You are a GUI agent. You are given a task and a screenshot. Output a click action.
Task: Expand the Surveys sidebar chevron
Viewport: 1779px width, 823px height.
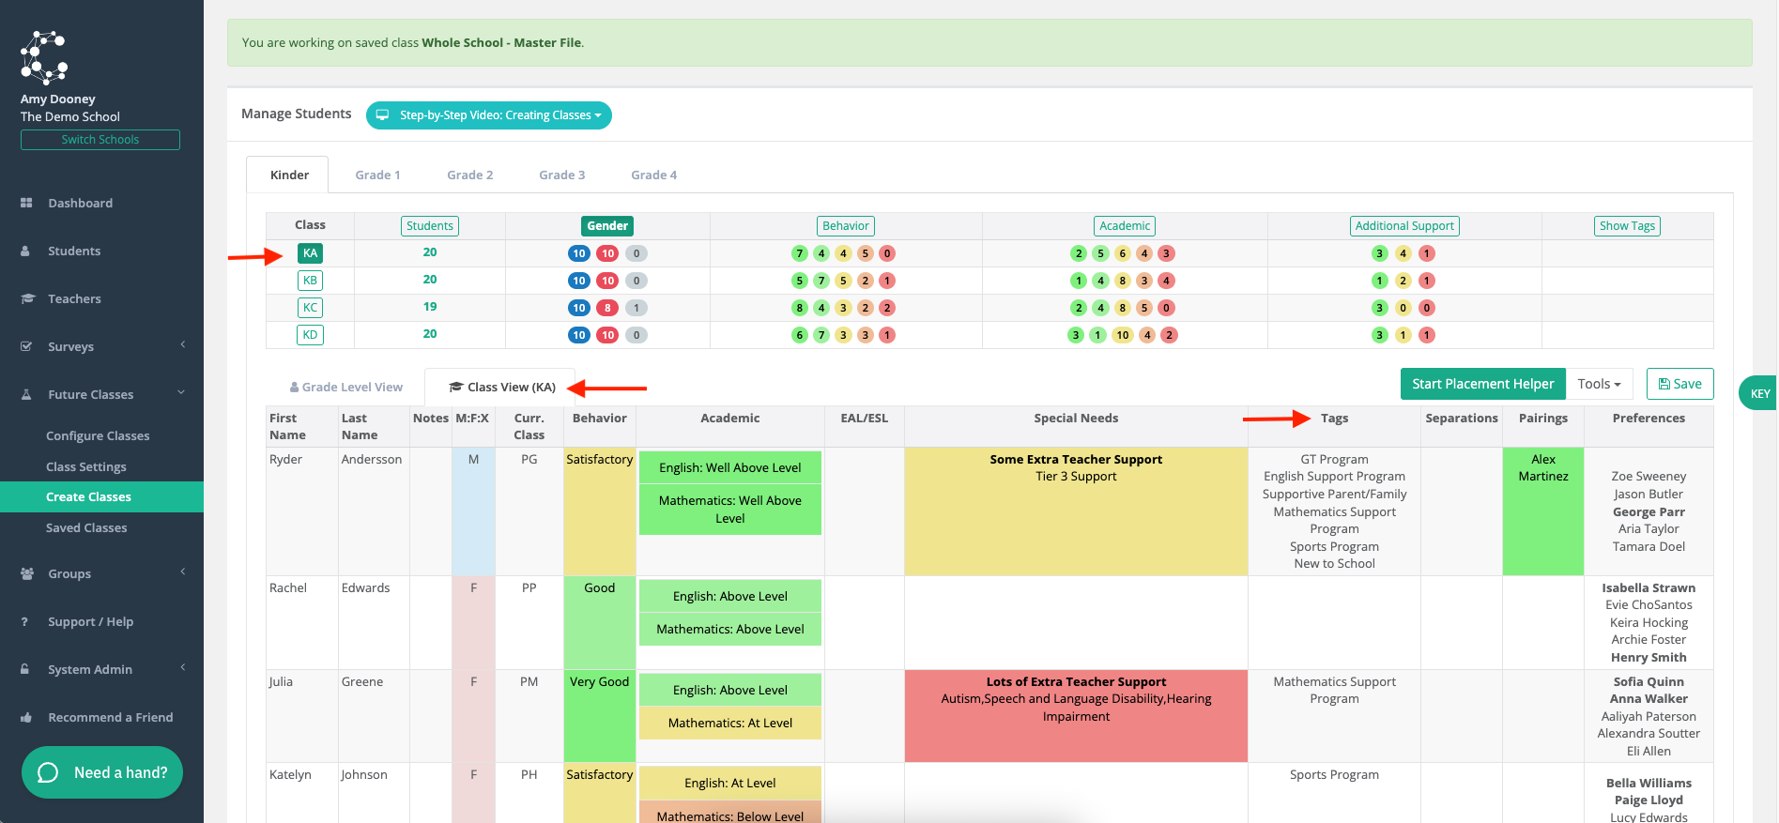point(183,345)
